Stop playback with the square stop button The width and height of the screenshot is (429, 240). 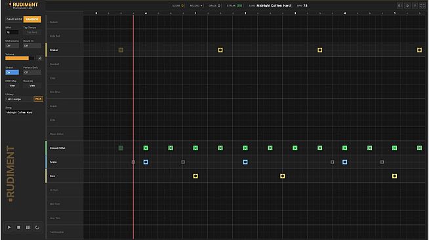(18, 227)
